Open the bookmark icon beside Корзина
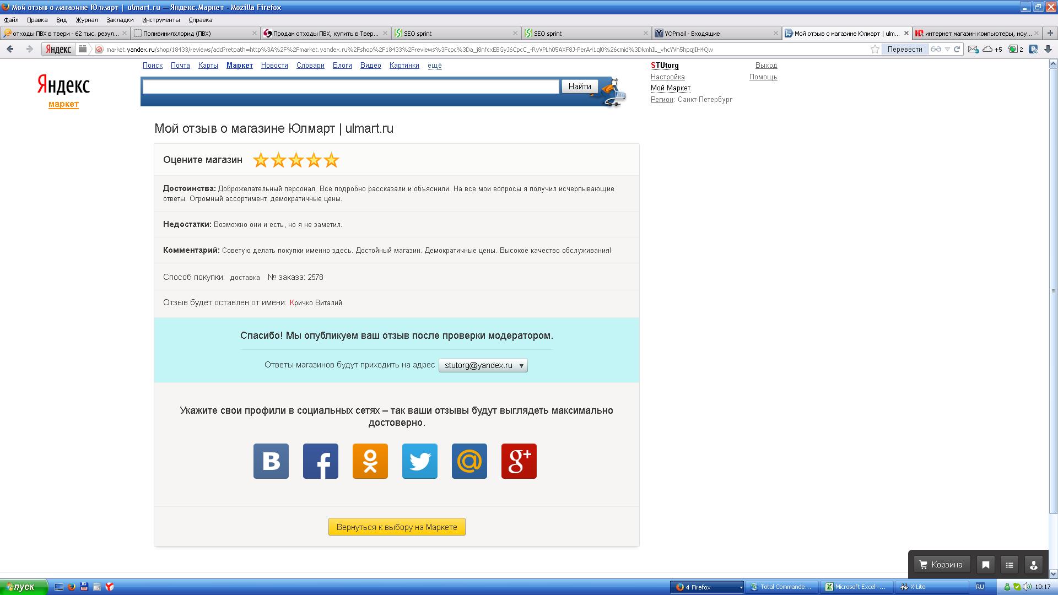This screenshot has height=595, width=1058. pos(985,565)
